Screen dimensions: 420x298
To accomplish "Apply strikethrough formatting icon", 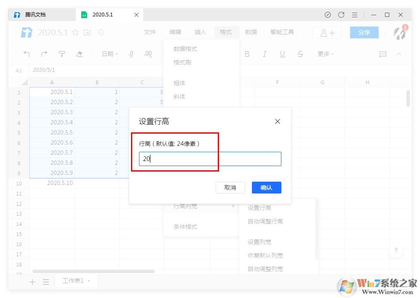I will (x=300, y=54).
